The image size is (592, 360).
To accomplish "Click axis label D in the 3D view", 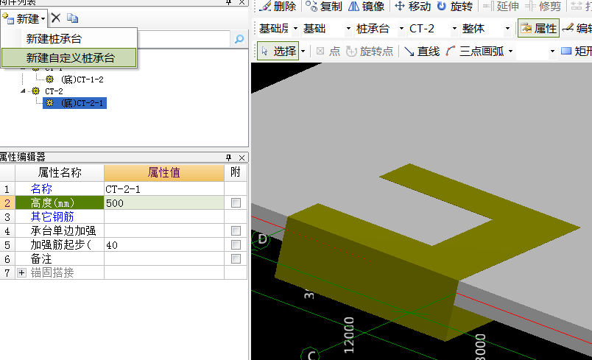I will click(x=262, y=239).
